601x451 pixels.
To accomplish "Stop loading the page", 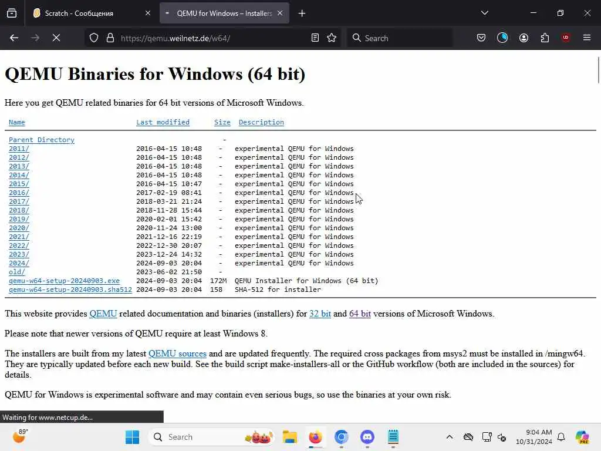I will [x=56, y=38].
